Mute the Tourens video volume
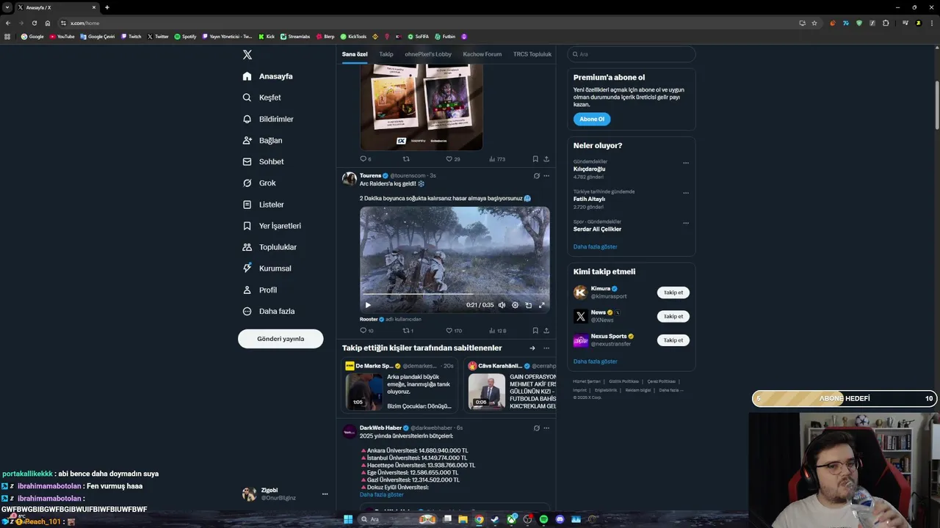 pyautogui.click(x=502, y=305)
